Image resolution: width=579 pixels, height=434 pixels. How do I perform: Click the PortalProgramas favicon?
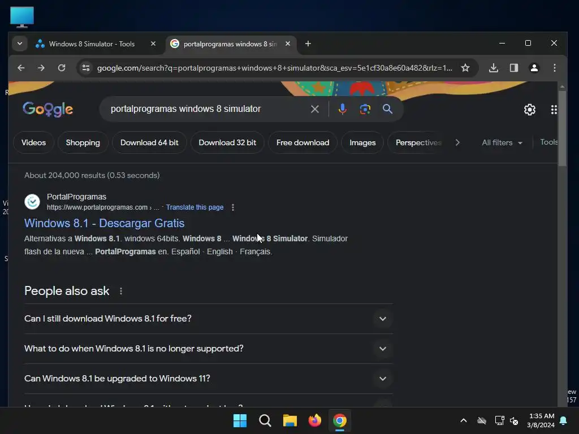(x=32, y=202)
